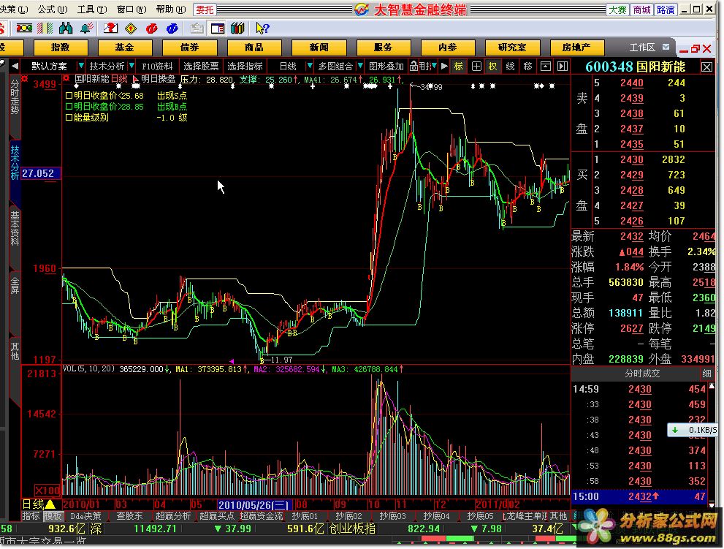Click the 房地产 yellow button
This screenshot has width=724, height=549.
pyautogui.click(x=576, y=47)
